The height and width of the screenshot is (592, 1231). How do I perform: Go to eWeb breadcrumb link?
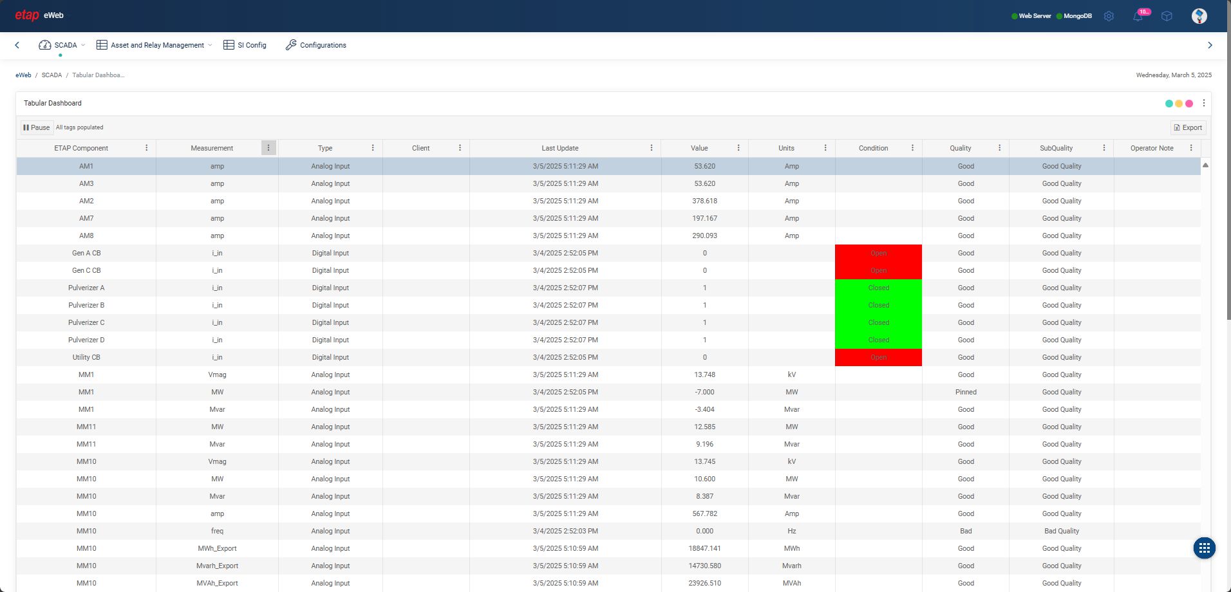pos(23,75)
